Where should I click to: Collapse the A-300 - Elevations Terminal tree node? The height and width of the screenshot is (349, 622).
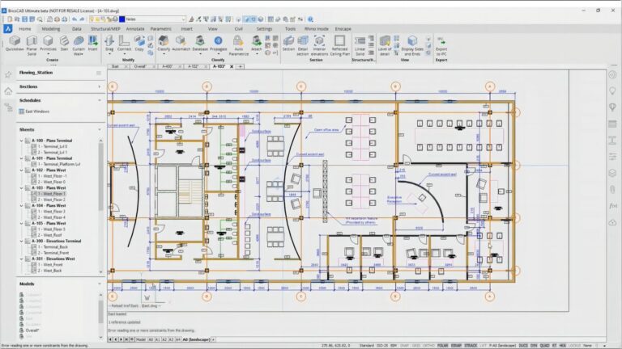pyautogui.click(x=21, y=241)
